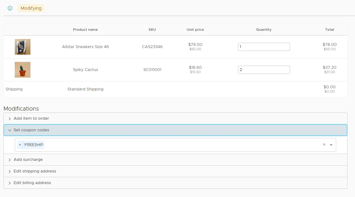The width and height of the screenshot is (355, 197).
Task: Click the Allstar Sneakers product thumbnail
Action: 23,47
